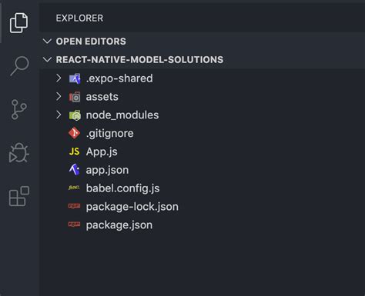Open the package-lock.json file

tap(132, 207)
